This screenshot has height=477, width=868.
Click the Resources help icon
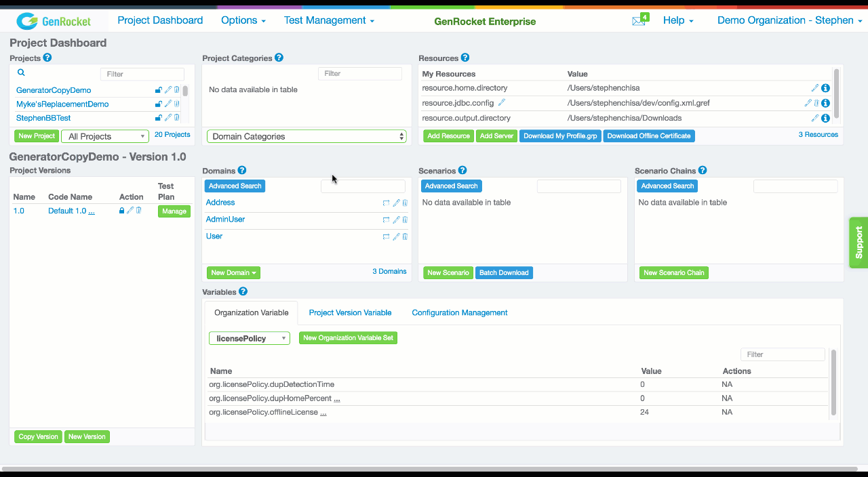pos(465,58)
